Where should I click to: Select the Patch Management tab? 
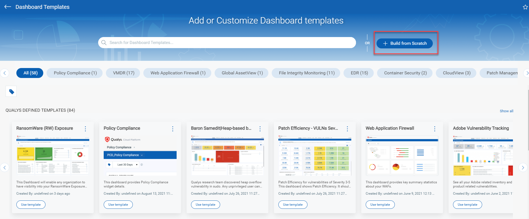point(499,73)
